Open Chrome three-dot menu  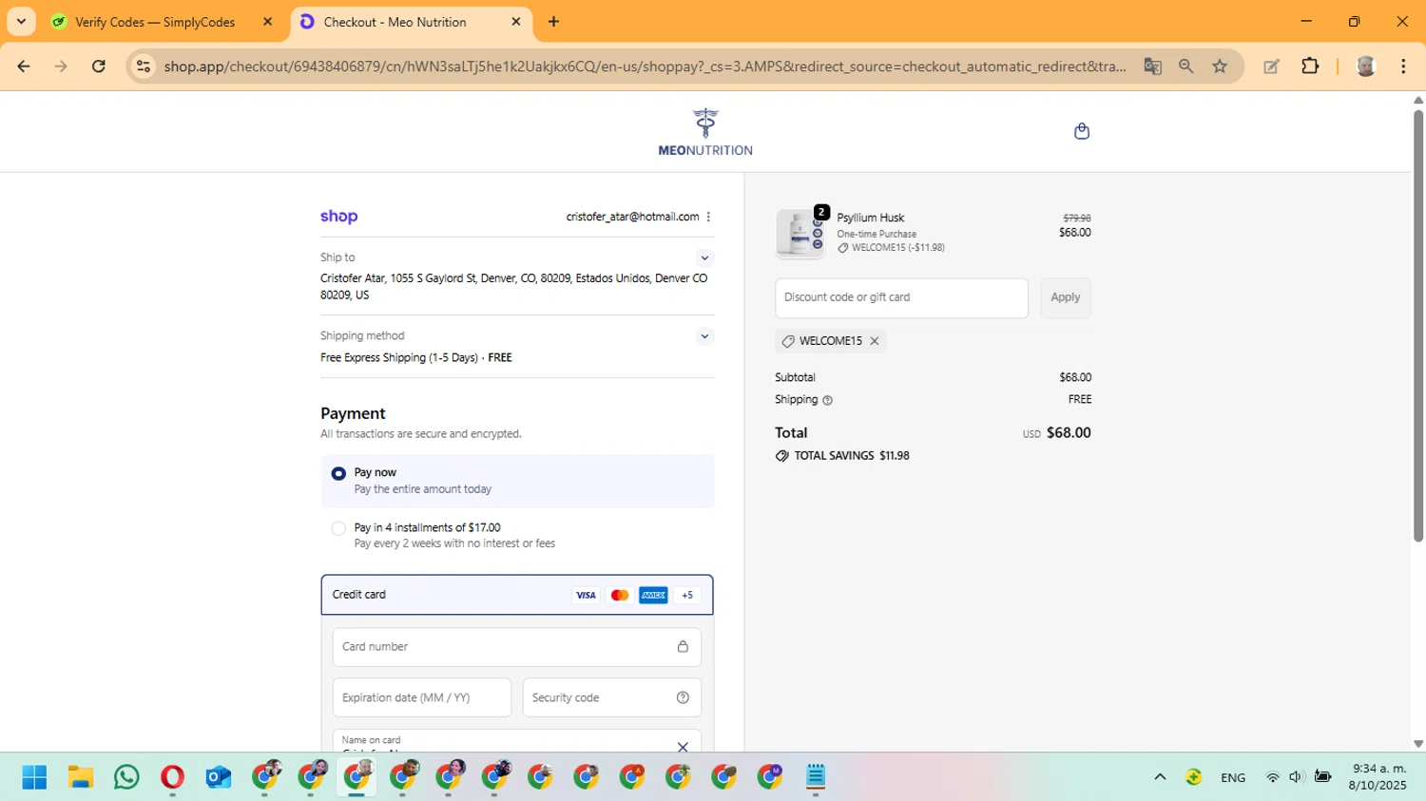point(1403,67)
